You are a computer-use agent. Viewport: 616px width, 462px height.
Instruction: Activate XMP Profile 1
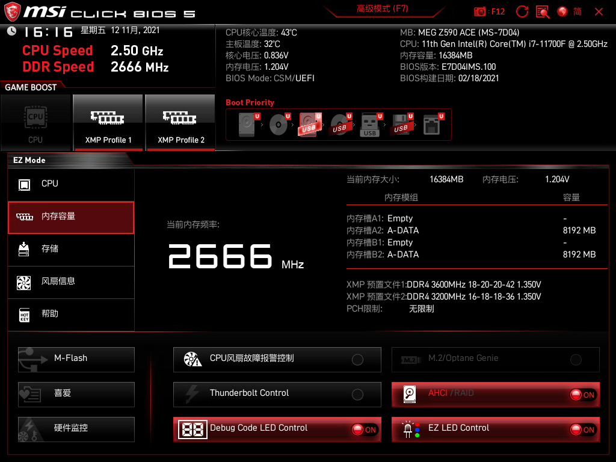(108, 123)
